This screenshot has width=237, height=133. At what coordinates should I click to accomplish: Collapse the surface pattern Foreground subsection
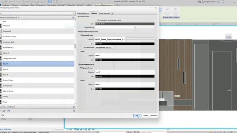(x=80, y=35)
